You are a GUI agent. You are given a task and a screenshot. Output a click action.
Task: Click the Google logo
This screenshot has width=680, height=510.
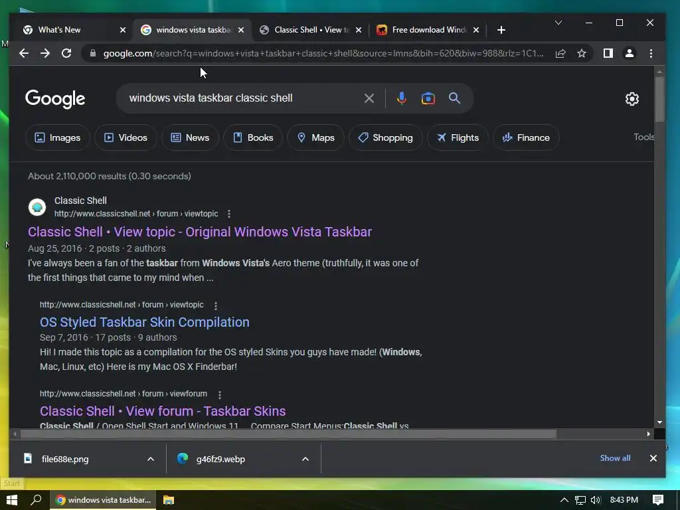point(55,99)
